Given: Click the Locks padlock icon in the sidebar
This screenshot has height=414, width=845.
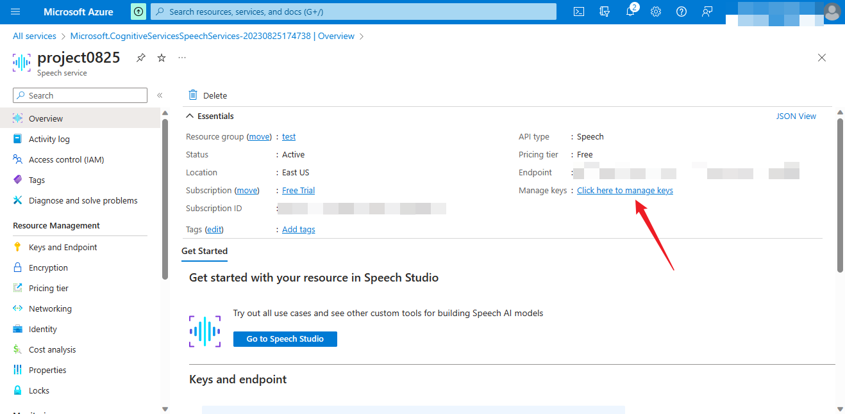Looking at the screenshot, I should pyautogui.click(x=17, y=390).
